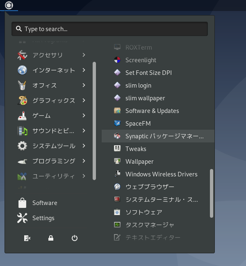Click the テキストエディター pencil icon

coord(117,237)
